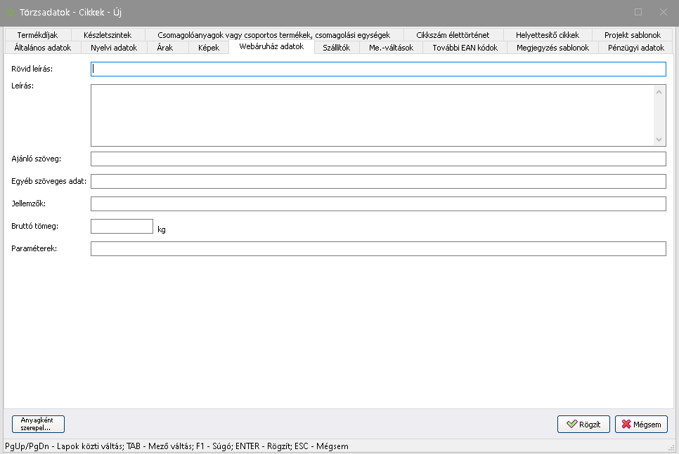This screenshot has height=454, width=679.
Task: Go to the Szállítók tab
Action: [x=336, y=48]
